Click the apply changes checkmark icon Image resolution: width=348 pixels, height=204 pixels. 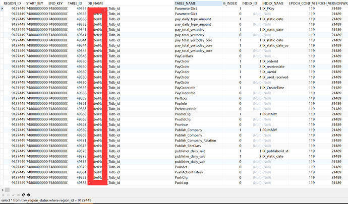pyautogui.click(x=13, y=195)
